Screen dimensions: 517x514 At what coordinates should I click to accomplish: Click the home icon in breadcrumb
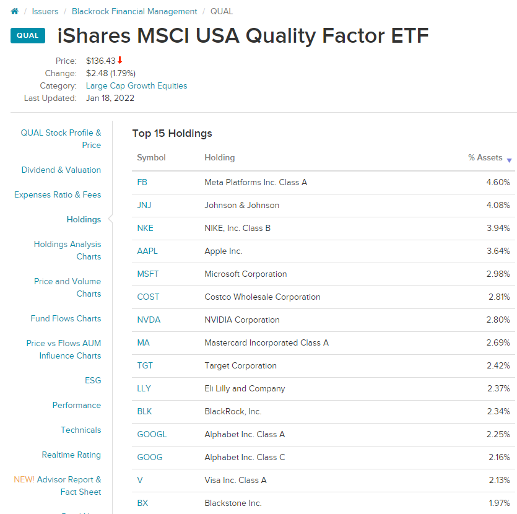[15, 11]
